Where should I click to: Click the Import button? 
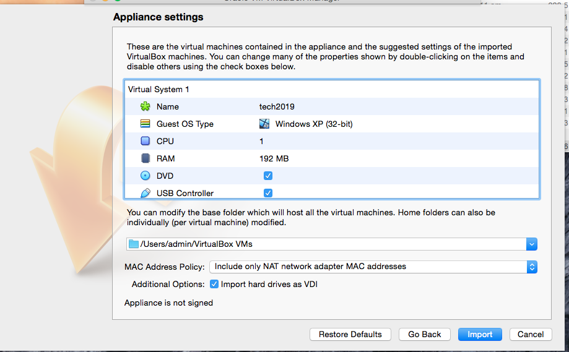[480, 334]
